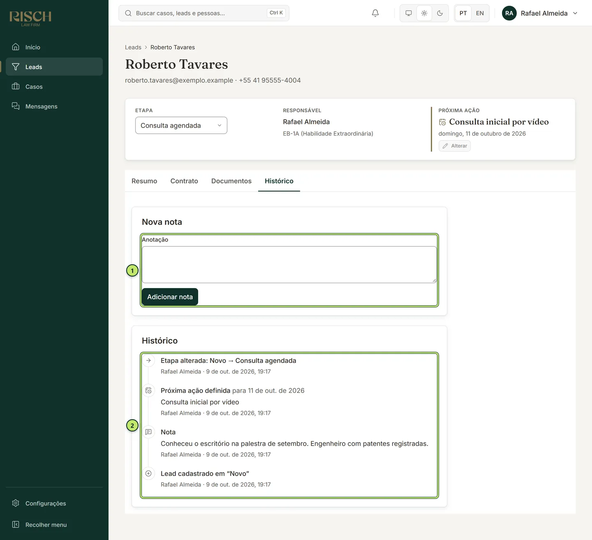Click arrow icon of Etapa alterada entry

coord(148,360)
